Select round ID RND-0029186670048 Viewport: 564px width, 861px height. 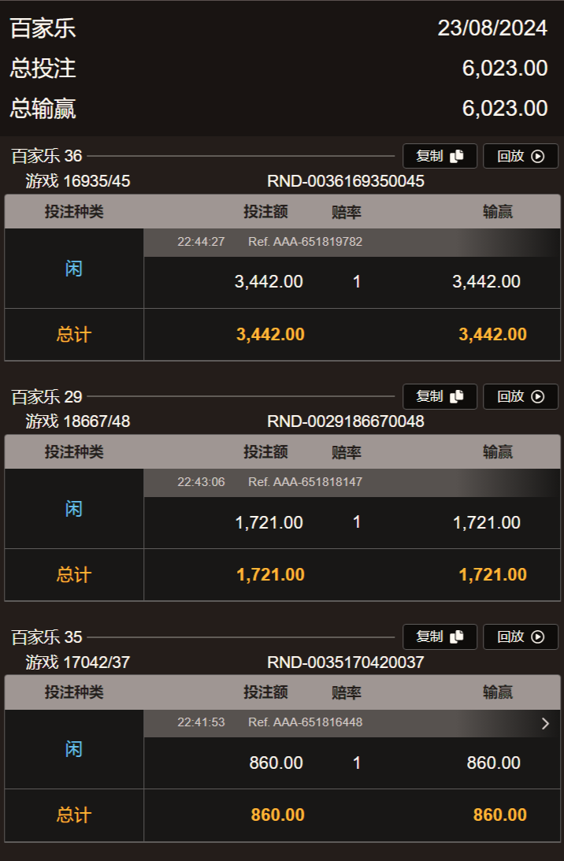click(x=346, y=421)
